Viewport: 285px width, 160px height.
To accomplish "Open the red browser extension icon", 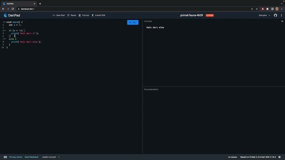I will point(262,9).
